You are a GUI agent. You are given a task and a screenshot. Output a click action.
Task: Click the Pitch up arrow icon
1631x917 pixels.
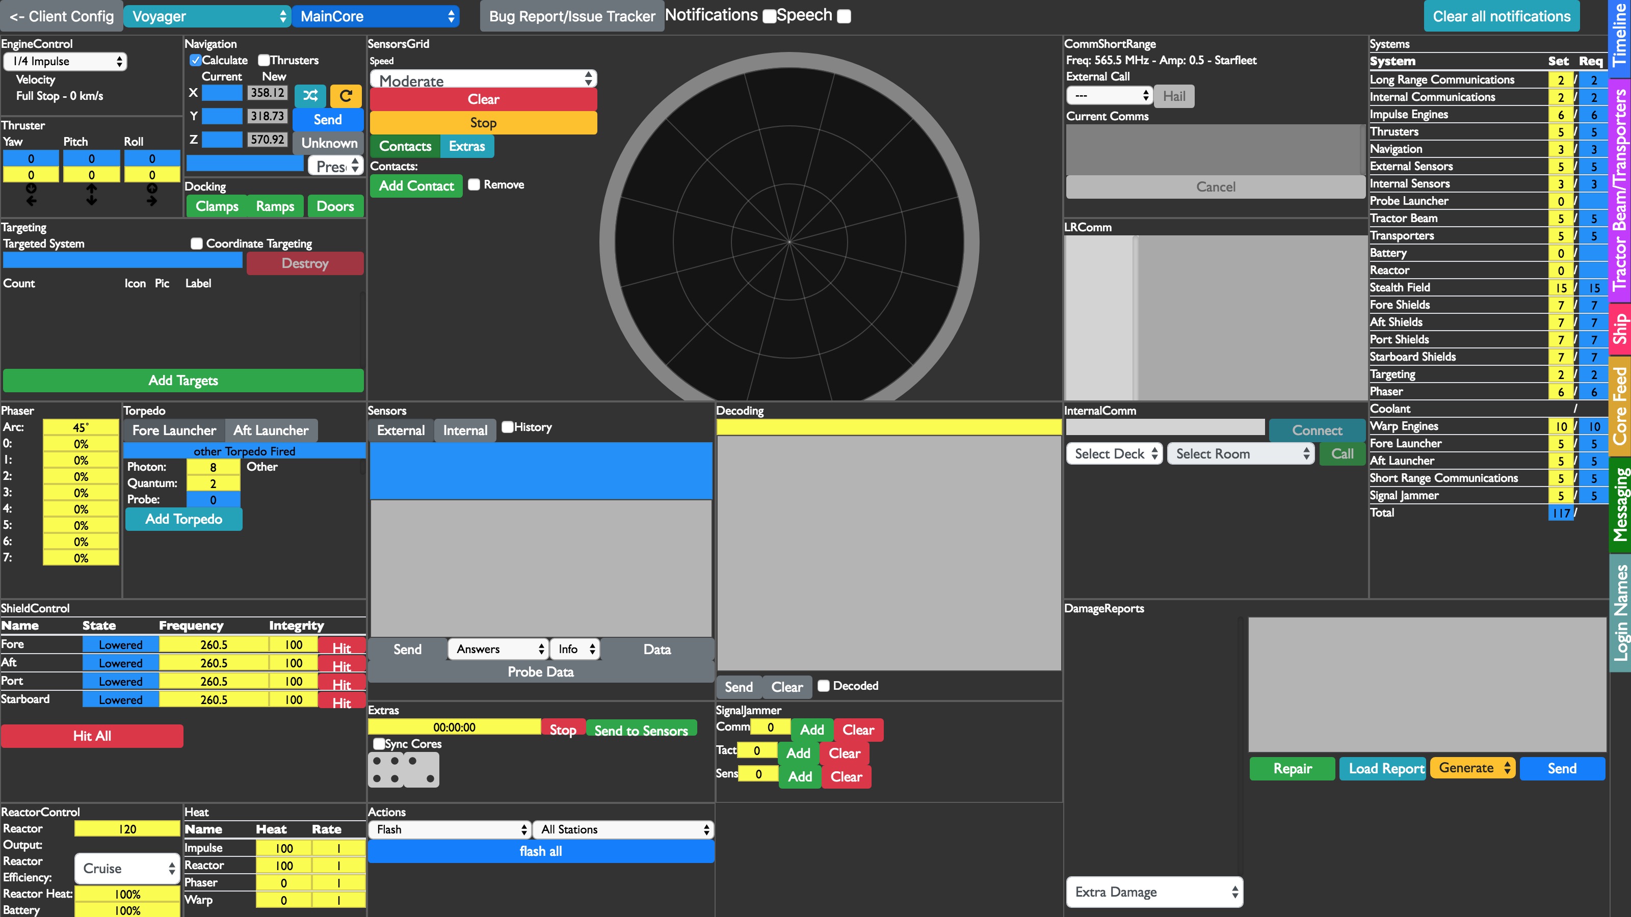(x=92, y=188)
